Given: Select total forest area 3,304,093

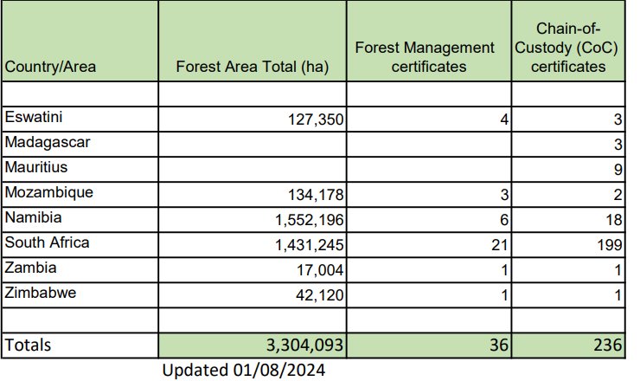Looking at the screenshot, I should point(304,345).
